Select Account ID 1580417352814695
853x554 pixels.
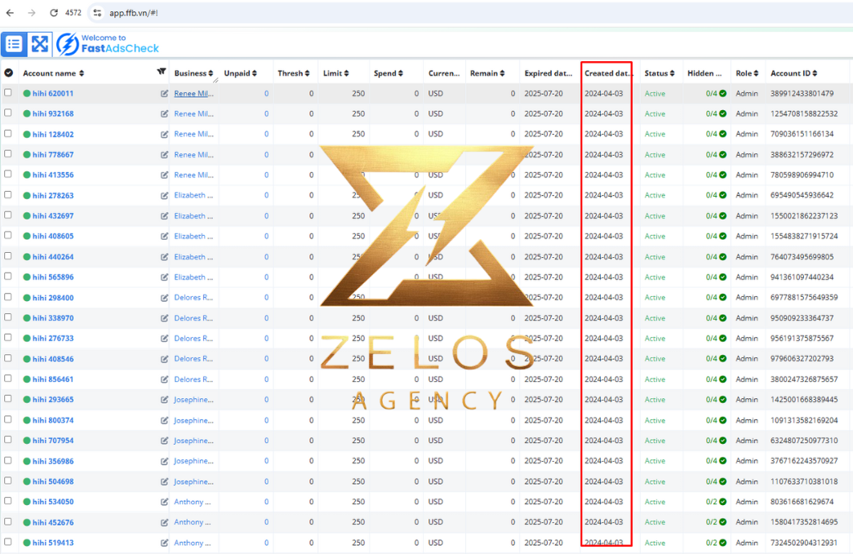[x=804, y=522]
